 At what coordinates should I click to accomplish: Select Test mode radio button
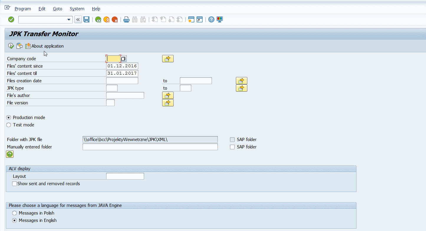9,125
